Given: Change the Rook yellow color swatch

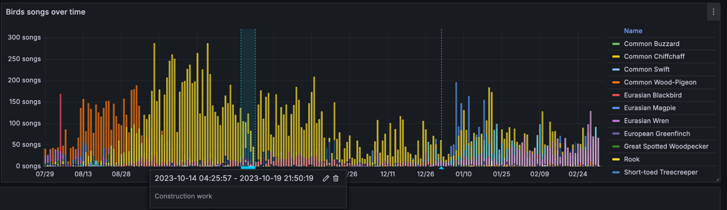Looking at the screenshot, I should pyautogui.click(x=616, y=159).
